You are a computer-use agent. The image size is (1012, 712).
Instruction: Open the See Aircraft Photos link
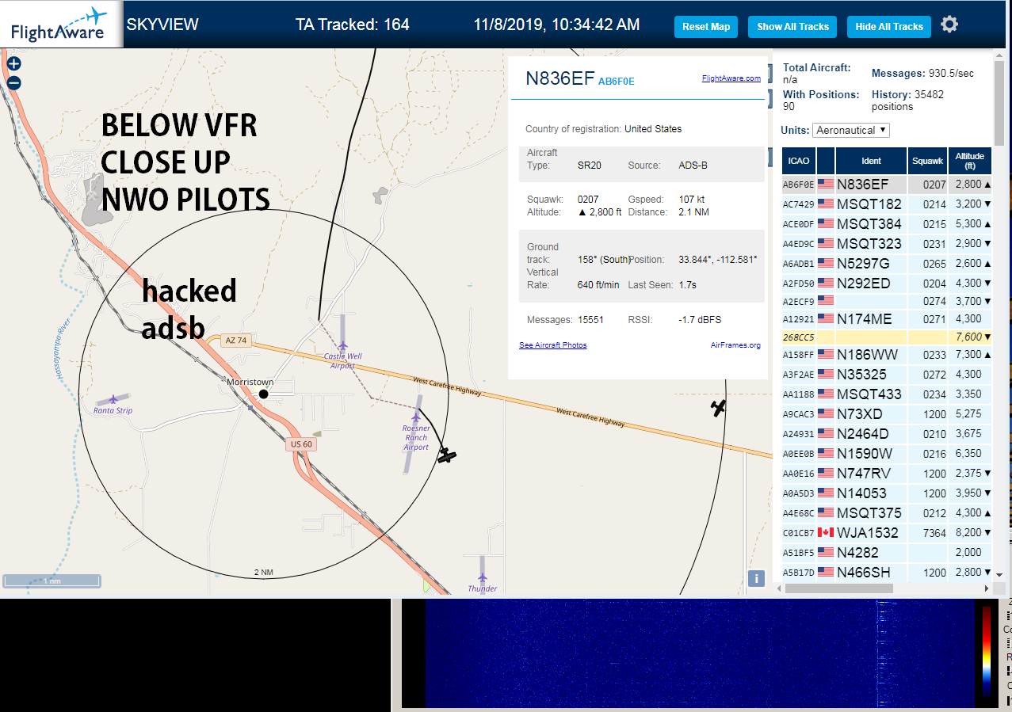553,345
